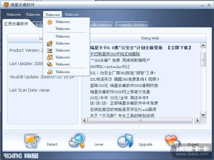Choose the menu entry with picture-and-chat icon
This screenshot has height=160, width=214.
(66, 43)
